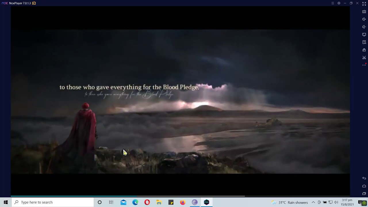Open File Explorer from taskbar
The height and width of the screenshot is (207, 368).
pyautogui.click(x=159, y=202)
